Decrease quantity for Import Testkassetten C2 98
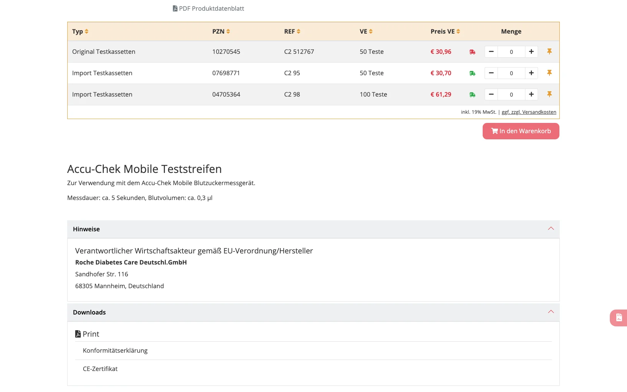Viewport: 627px width, 392px height. (491, 94)
